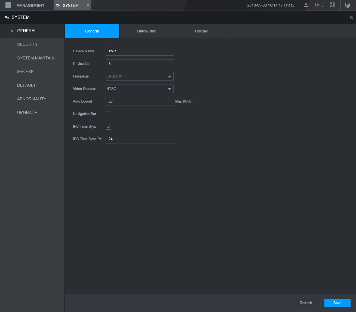The height and width of the screenshot is (312, 356).
Task: Click the user account icon
Action: (x=306, y=5)
